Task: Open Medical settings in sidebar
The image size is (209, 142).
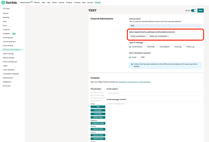Action: pyautogui.click(x=8, y=58)
